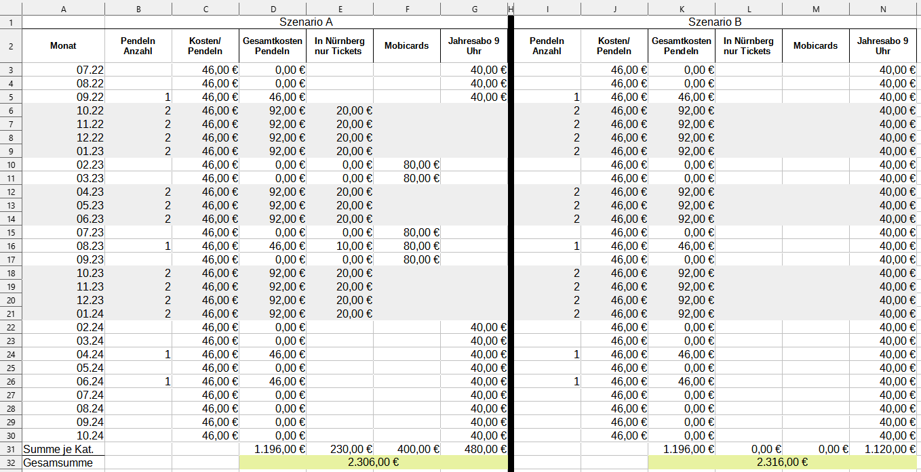Viewport: 921px width, 472px height.
Task: Click the 400,00 € Mobicards sum cell
Action: pyautogui.click(x=406, y=449)
